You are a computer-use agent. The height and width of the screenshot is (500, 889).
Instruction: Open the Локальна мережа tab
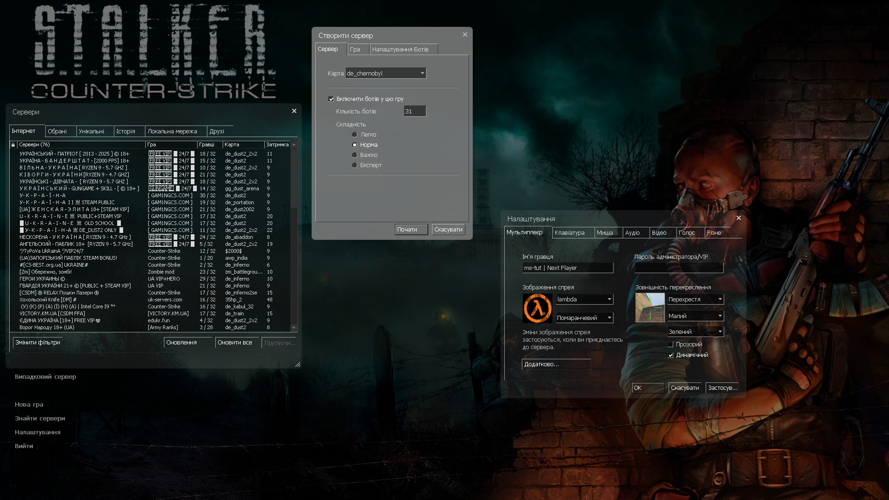(x=176, y=131)
